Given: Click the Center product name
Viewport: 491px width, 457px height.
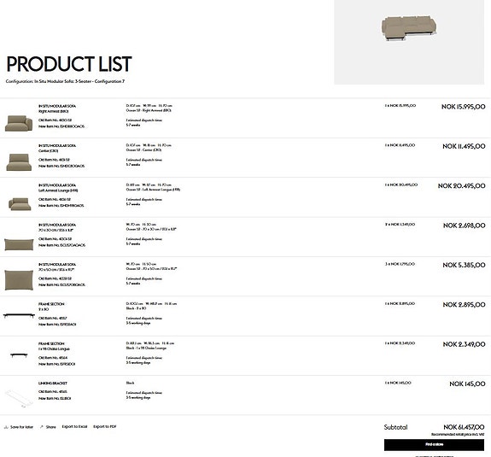Looking at the screenshot, I should (x=48, y=150).
